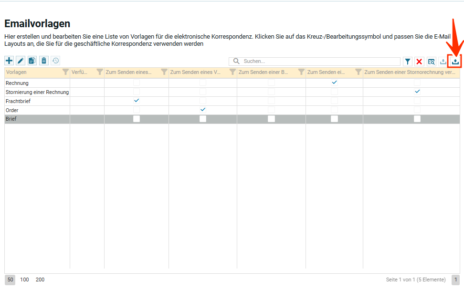Image resolution: width=464 pixels, height=290 pixels.
Task: Open the filter dropdown on Verfü... column
Action: coord(99,72)
